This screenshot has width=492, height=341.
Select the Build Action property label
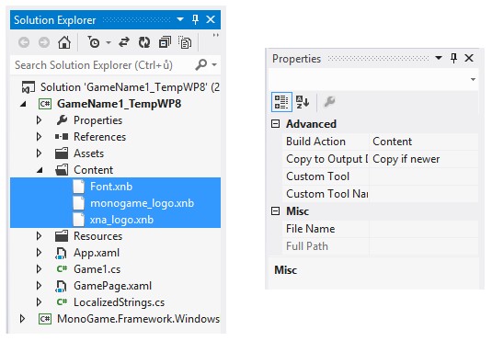pyautogui.click(x=315, y=142)
